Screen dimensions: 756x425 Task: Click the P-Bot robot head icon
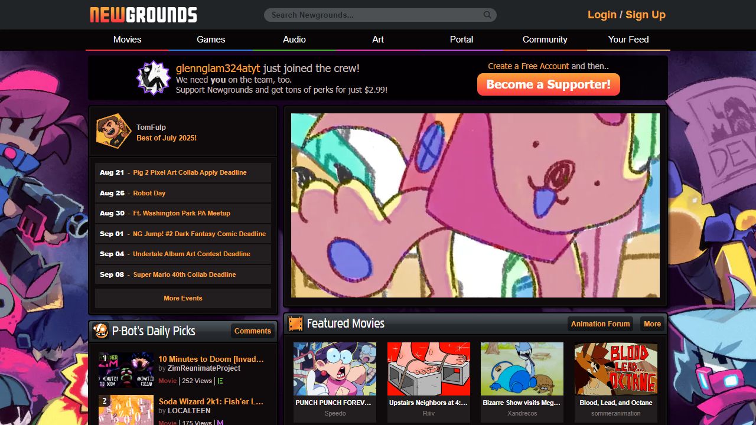(101, 331)
